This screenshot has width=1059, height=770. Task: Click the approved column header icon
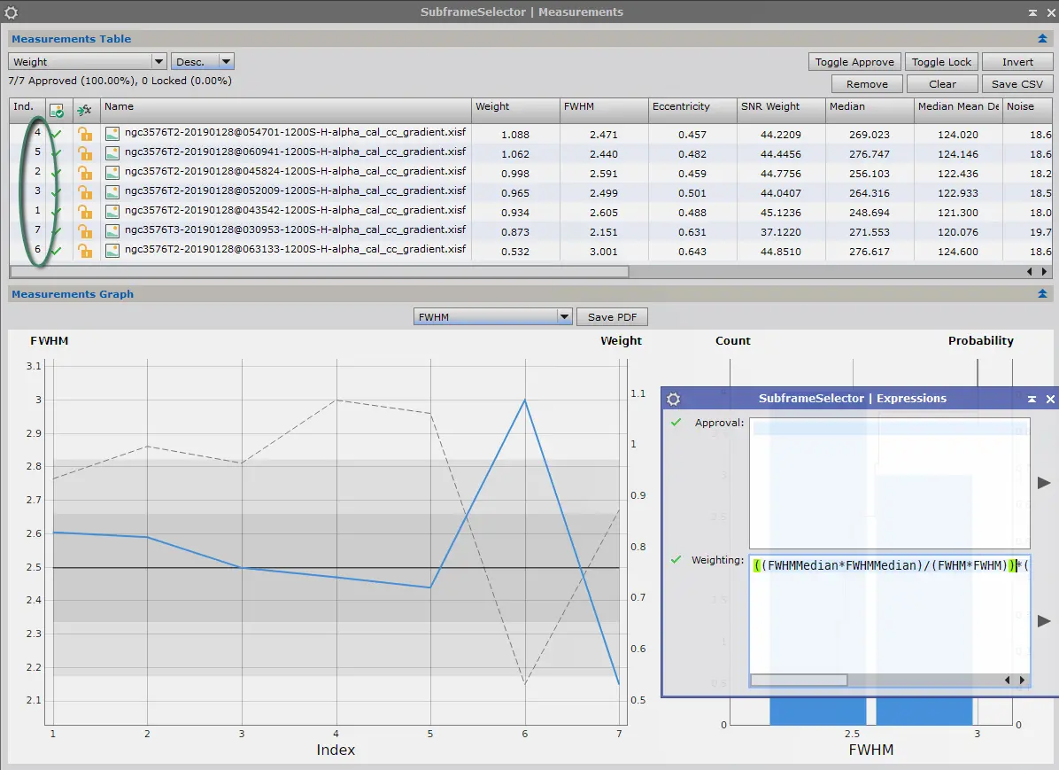[x=57, y=110]
